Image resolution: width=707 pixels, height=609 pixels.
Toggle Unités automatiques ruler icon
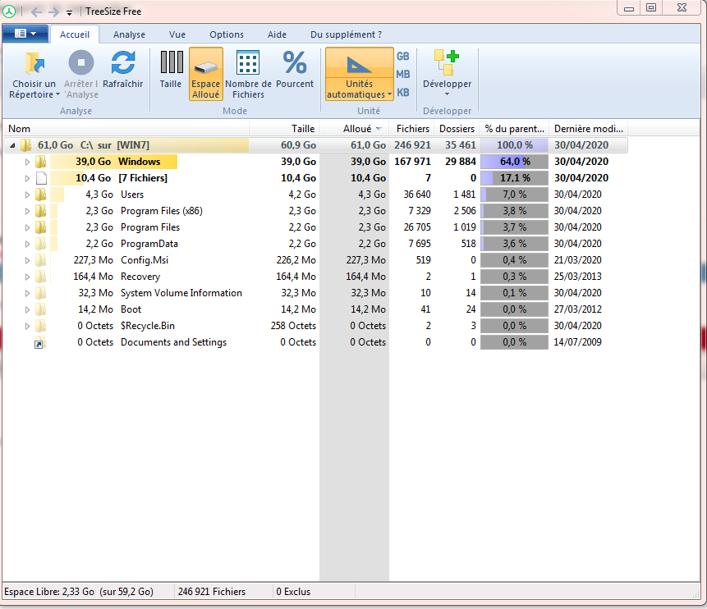point(359,65)
